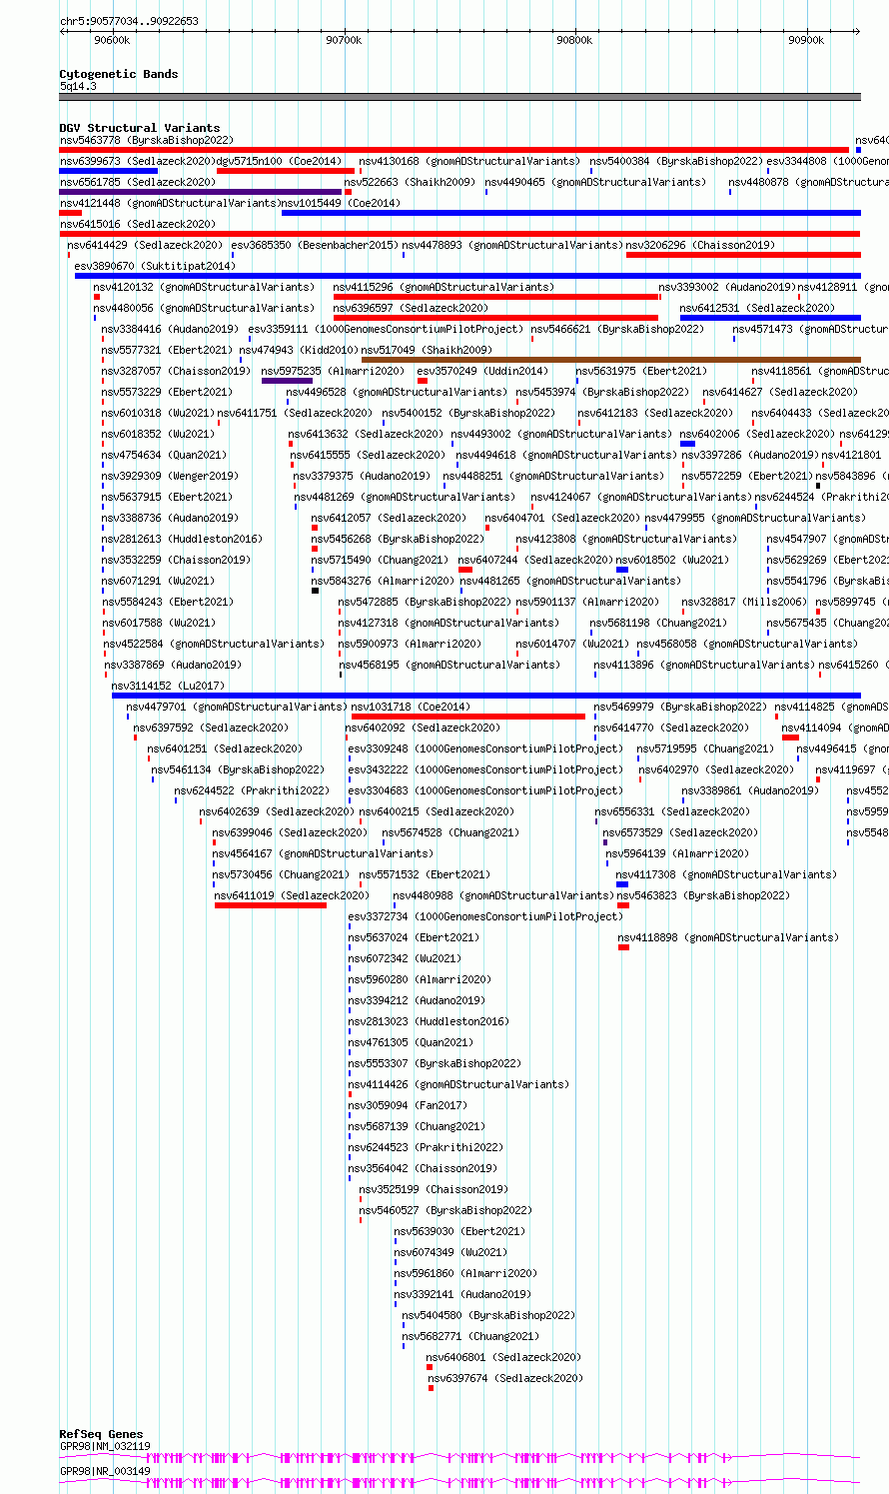Click the brown bar under nsv517049
Viewport: 889px width, 1494px height.
[x=611, y=360]
